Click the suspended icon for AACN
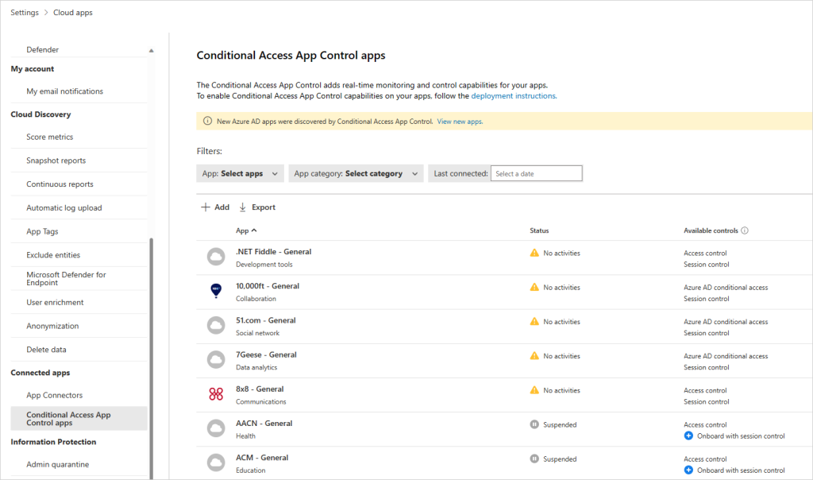This screenshot has height=480, width=813. [x=534, y=424]
